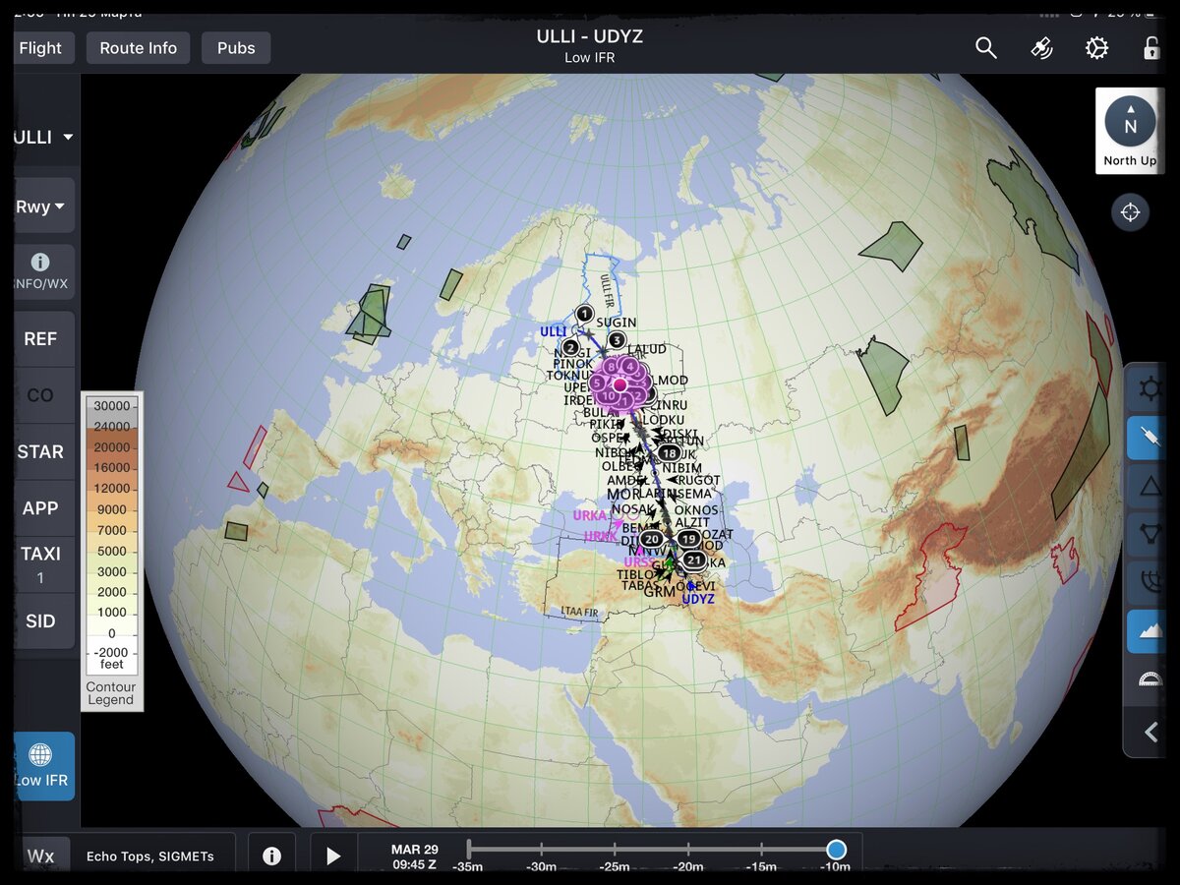Open the Route Info tab
The height and width of the screenshot is (885, 1180).
pyautogui.click(x=139, y=48)
